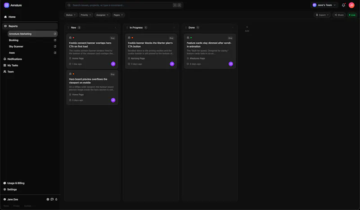
Task: Click the drag handle of New column
Action: (68, 27)
